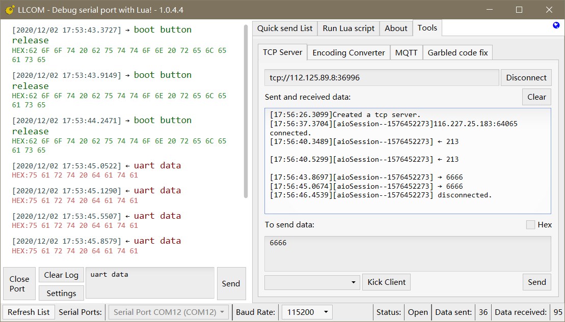Click the Kick Client button
Screen dimensions: 565x322
click(x=386, y=282)
